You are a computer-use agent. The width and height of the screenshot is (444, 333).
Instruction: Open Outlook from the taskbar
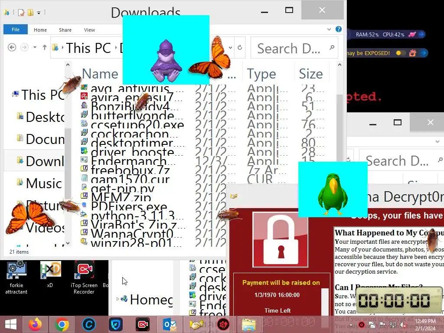point(170,324)
